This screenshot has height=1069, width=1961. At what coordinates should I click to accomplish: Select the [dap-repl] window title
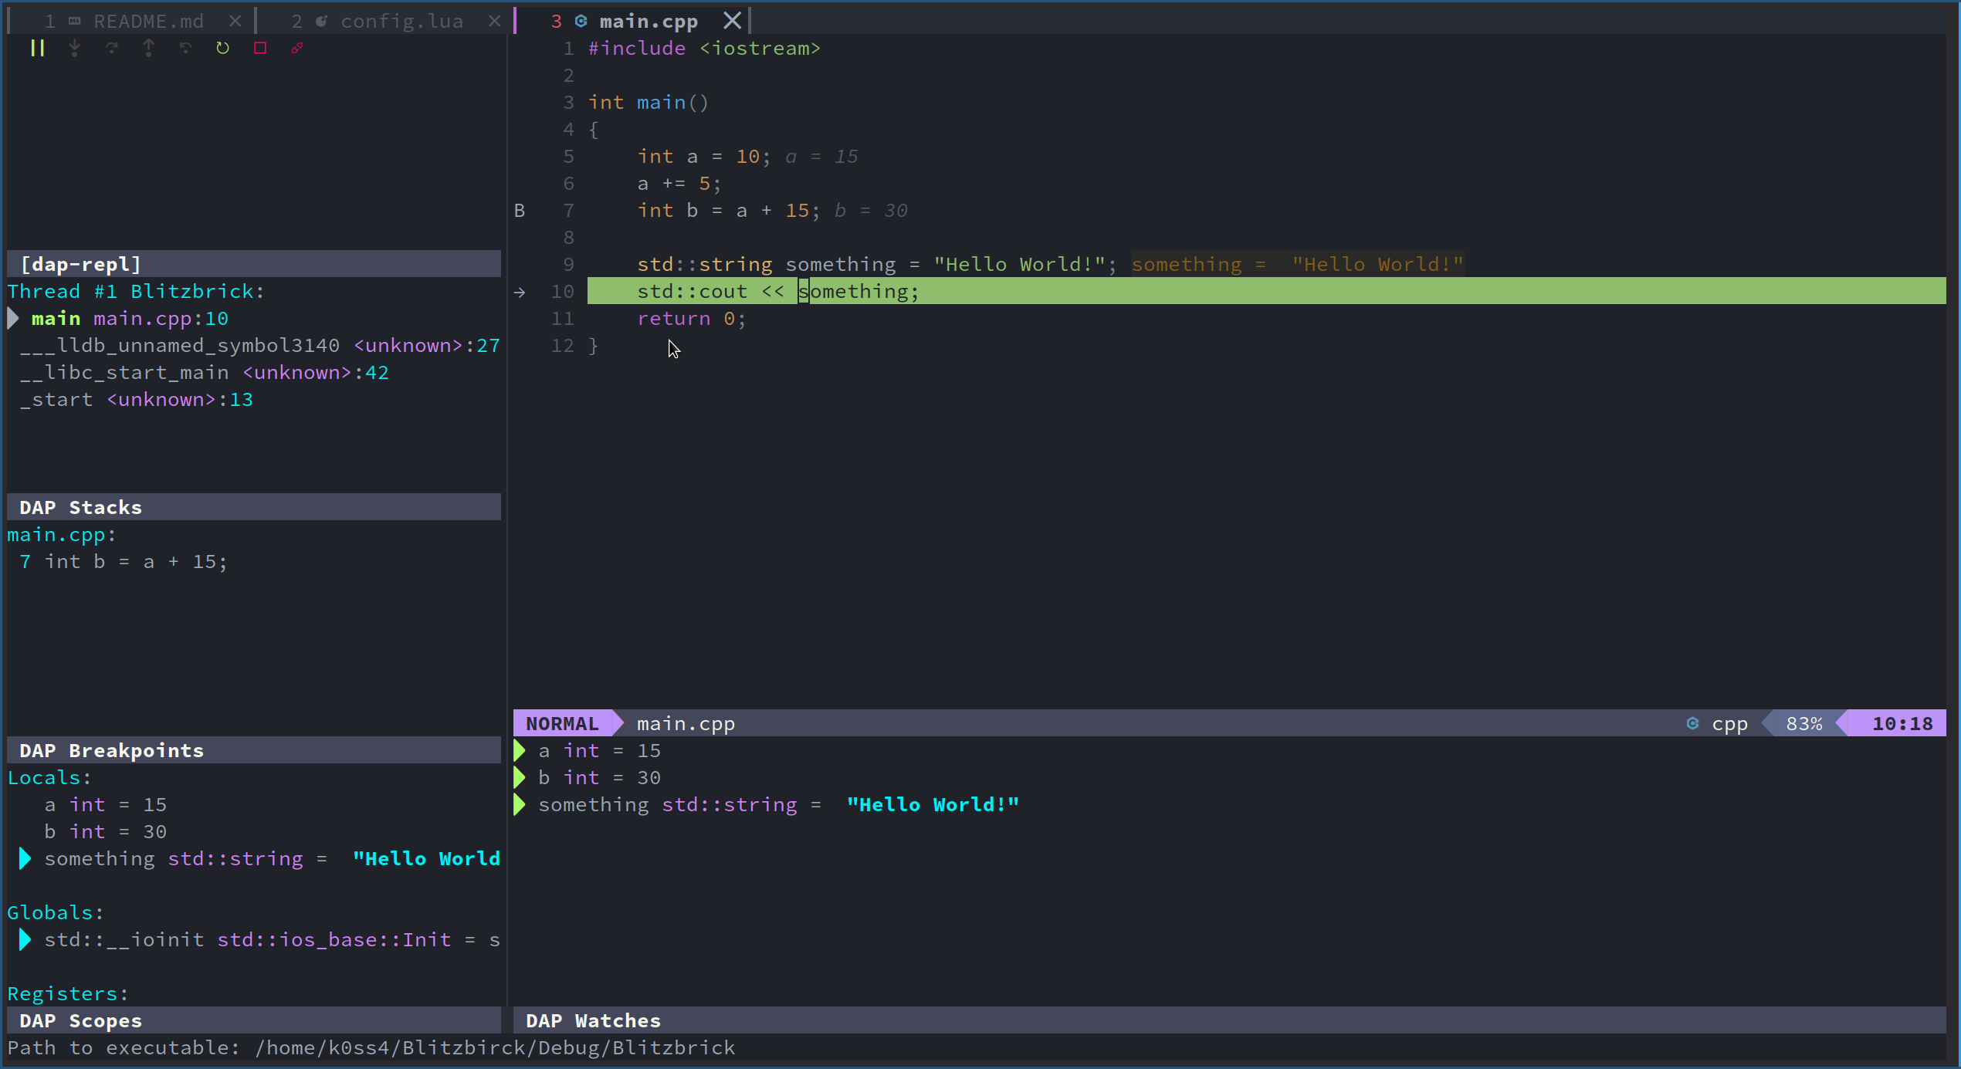[81, 264]
